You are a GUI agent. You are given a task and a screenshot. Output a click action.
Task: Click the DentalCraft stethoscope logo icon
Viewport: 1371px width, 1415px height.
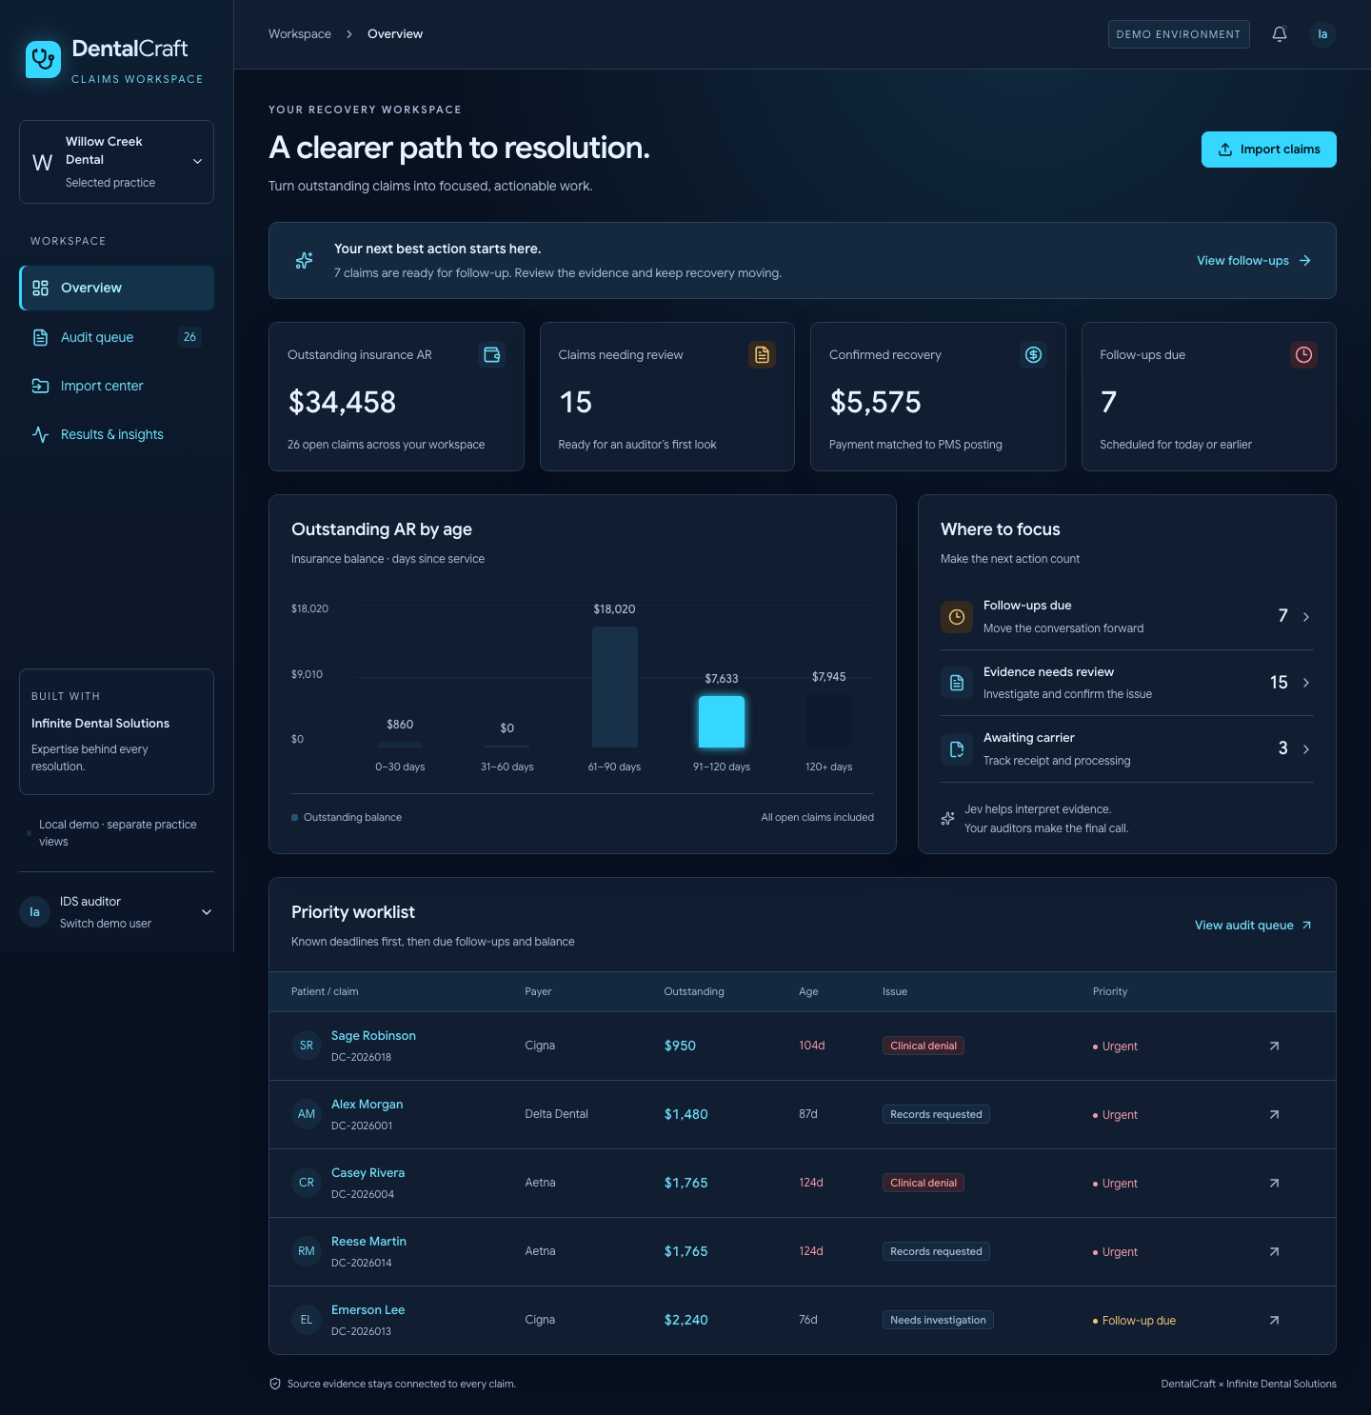tap(43, 59)
